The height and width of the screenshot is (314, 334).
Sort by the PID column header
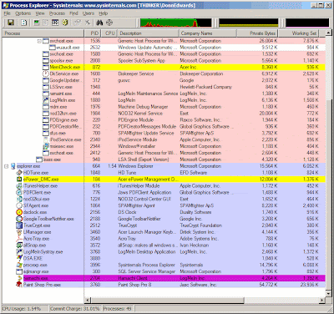(x=93, y=33)
